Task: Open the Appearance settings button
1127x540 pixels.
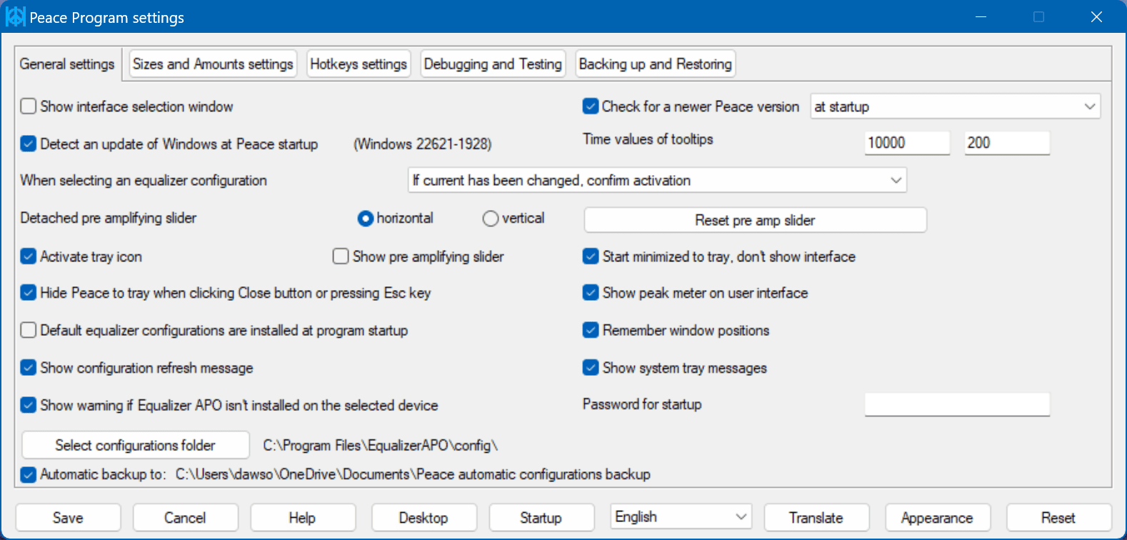Action: [x=937, y=518]
